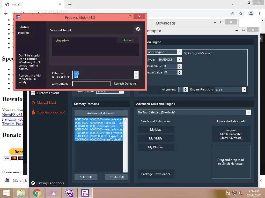Increase the Minimum Value stepper
Screen dimensions: 265x198
180,65
